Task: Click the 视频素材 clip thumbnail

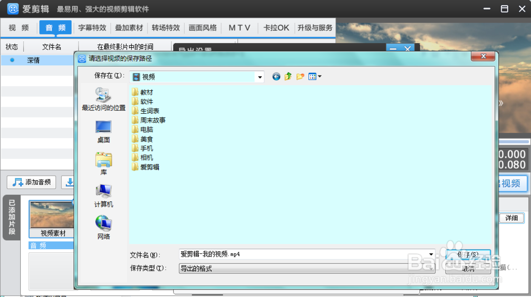Action: click(x=52, y=219)
